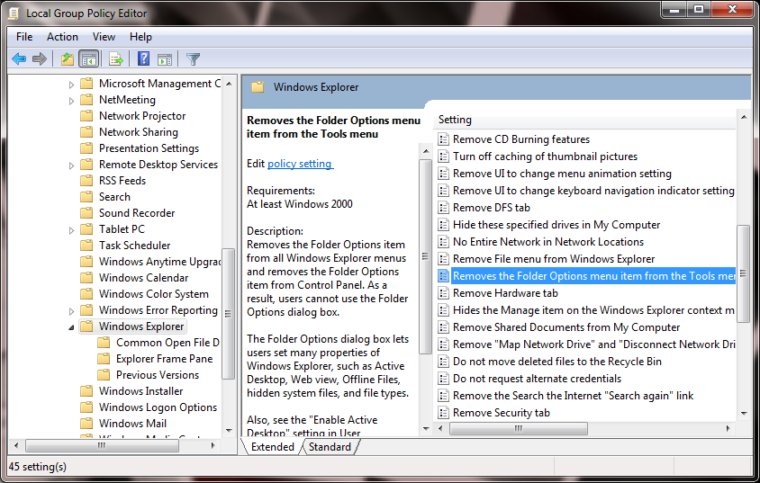
Task: Select Windows Logon Options folder
Action: 158,407
